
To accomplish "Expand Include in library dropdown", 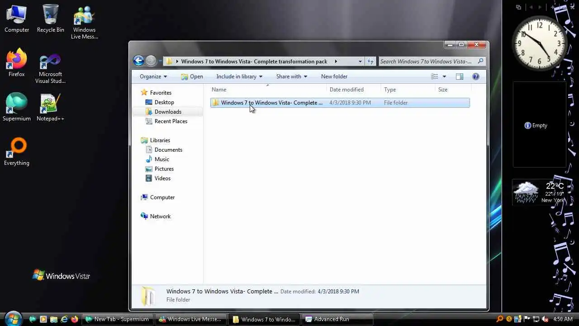I will (239, 77).
